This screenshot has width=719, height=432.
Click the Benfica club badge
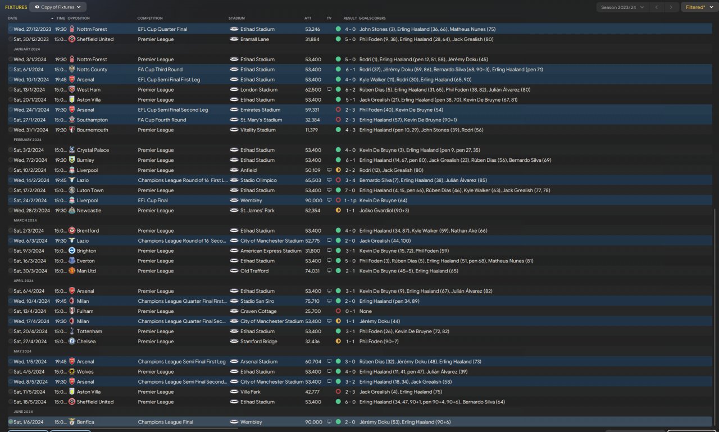72,422
